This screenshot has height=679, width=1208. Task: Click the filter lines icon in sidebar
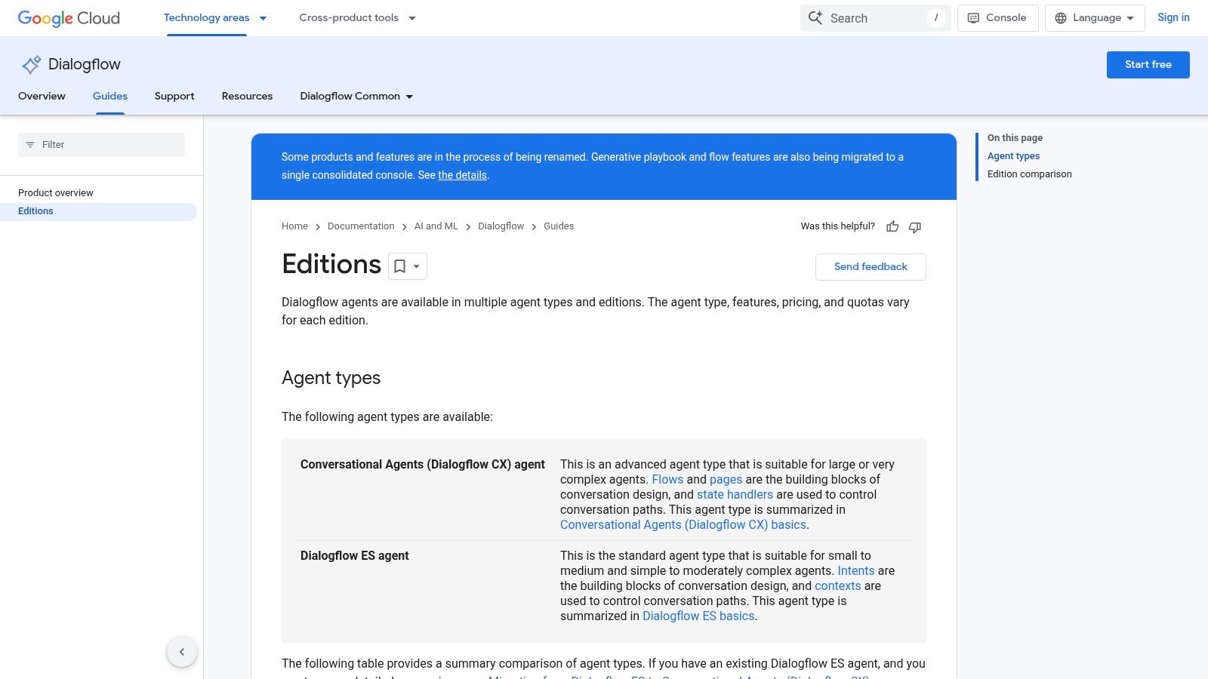30,145
